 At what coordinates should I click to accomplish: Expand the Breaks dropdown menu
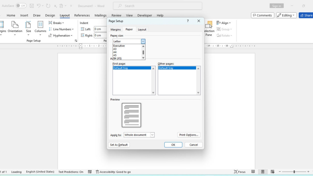(56, 23)
